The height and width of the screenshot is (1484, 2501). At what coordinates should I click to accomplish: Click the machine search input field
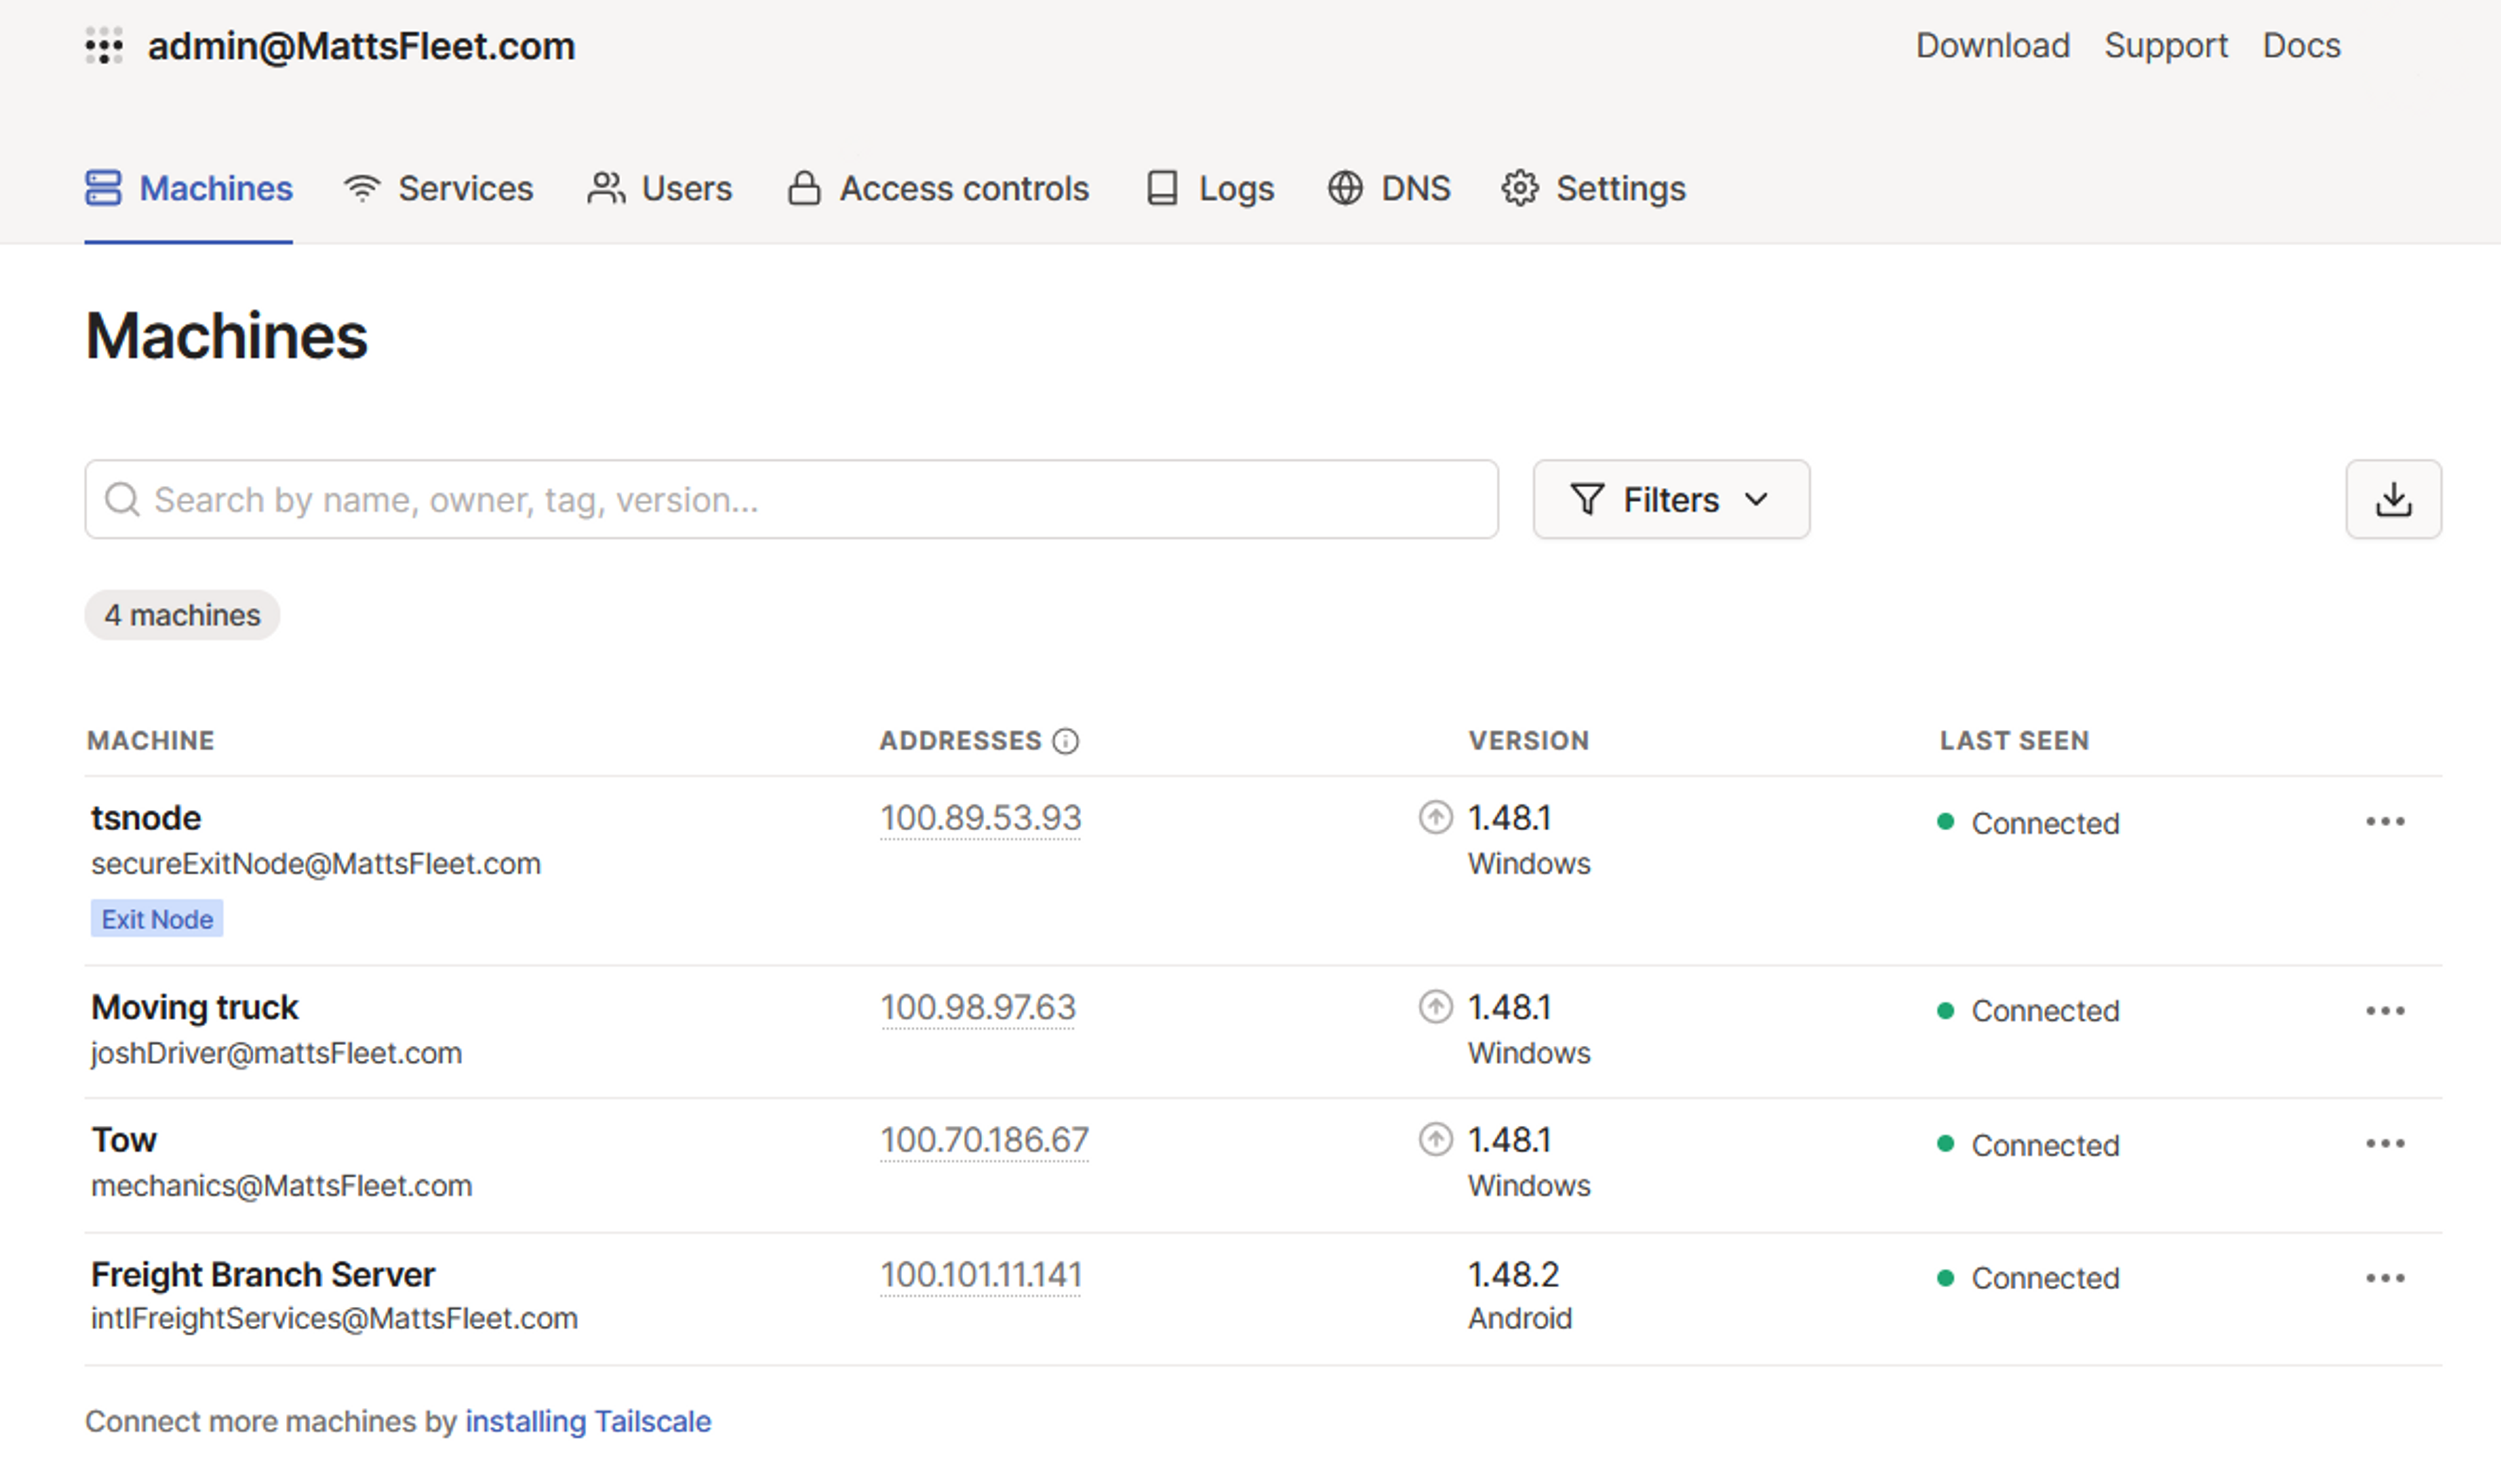(x=790, y=499)
